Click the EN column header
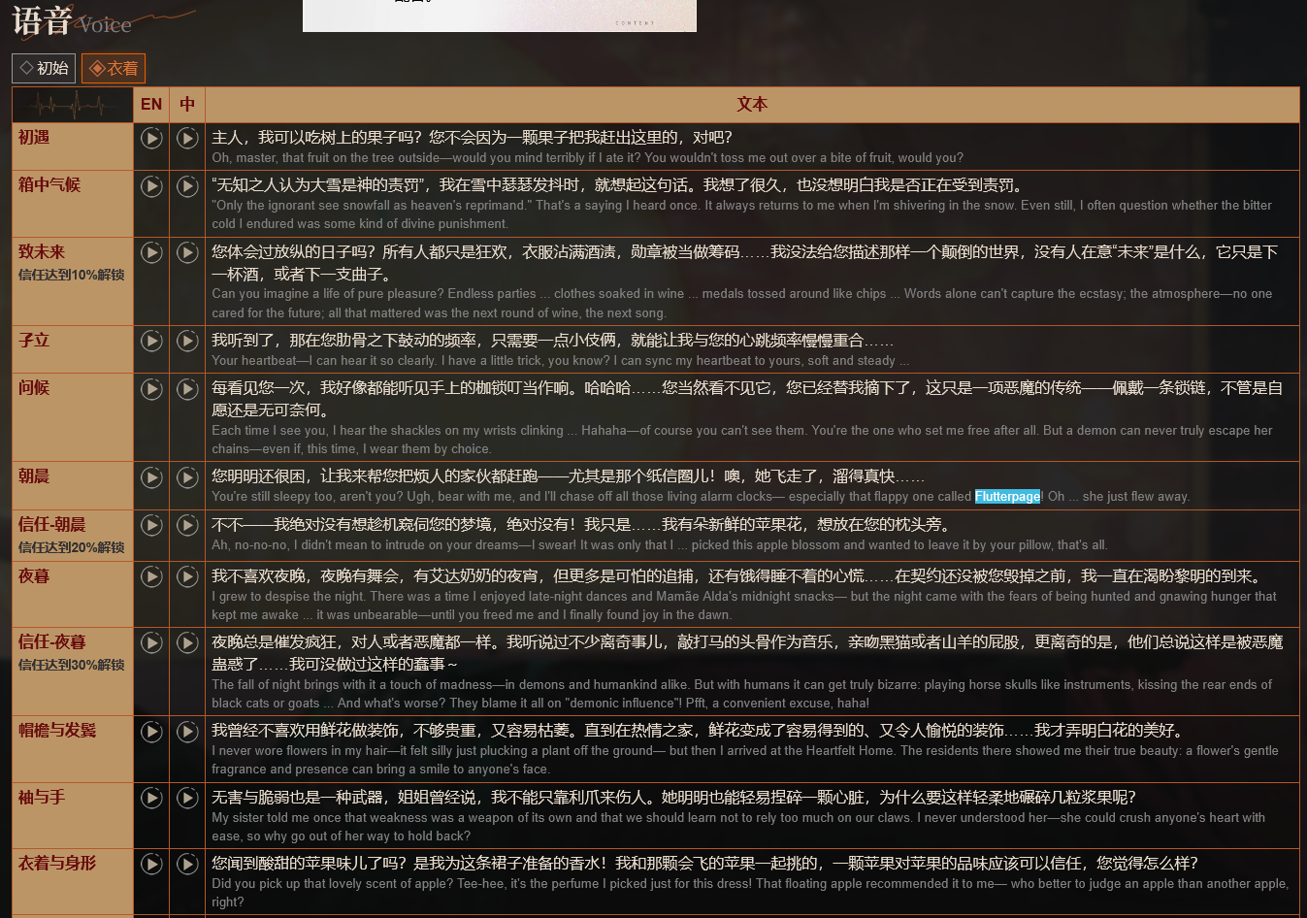1307x918 pixels. 151,105
